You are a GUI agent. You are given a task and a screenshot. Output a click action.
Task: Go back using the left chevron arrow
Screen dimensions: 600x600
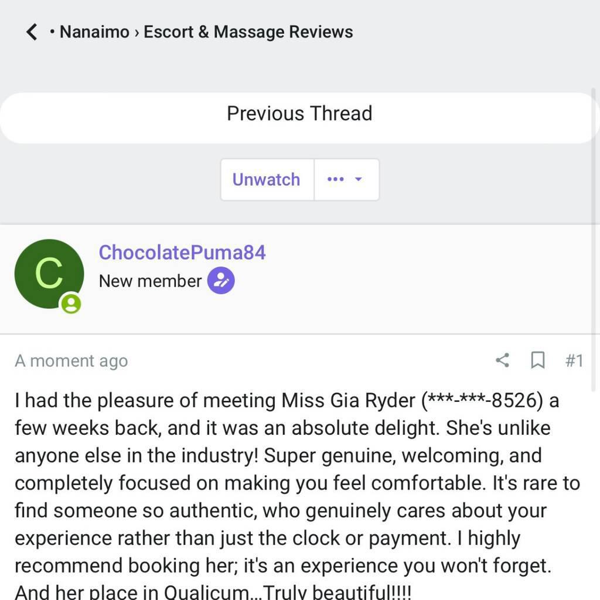pyautogui.click(x=32, y=32)
